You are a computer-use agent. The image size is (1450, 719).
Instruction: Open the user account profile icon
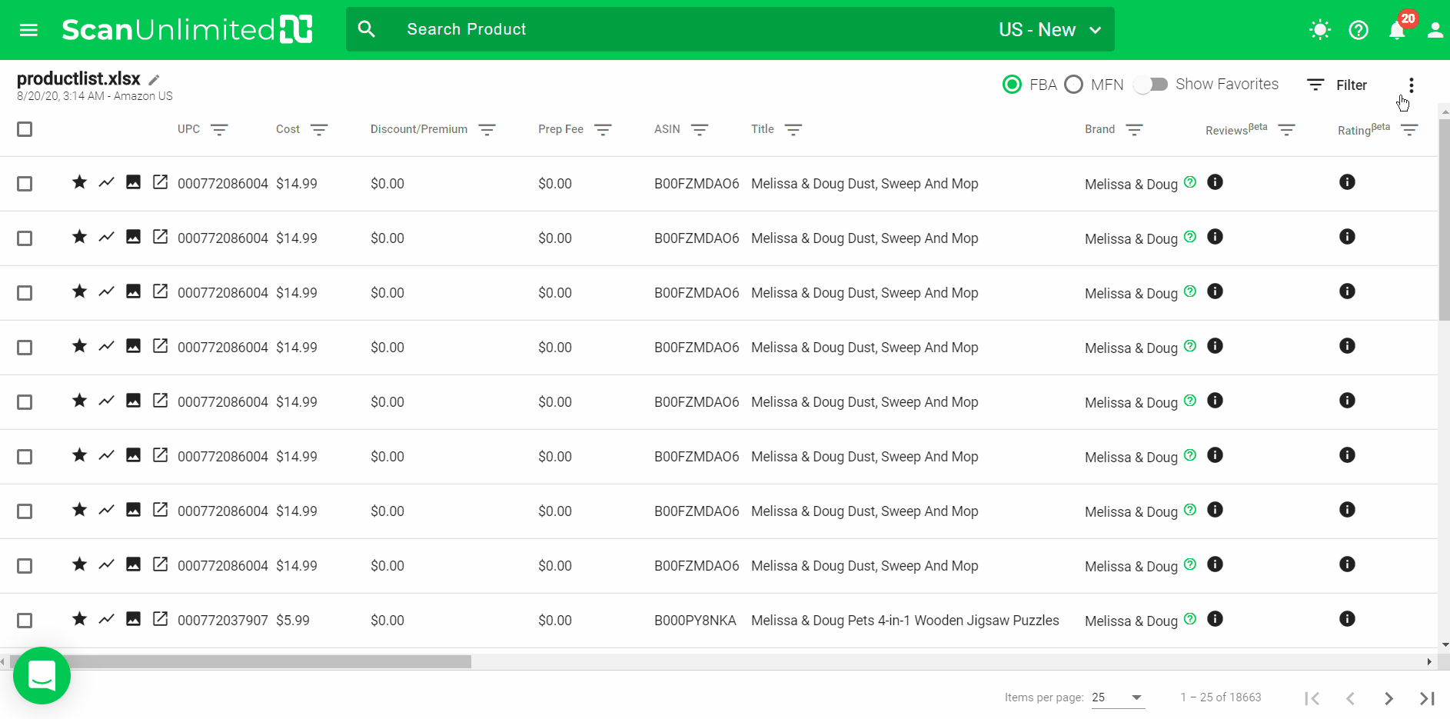1435,30
